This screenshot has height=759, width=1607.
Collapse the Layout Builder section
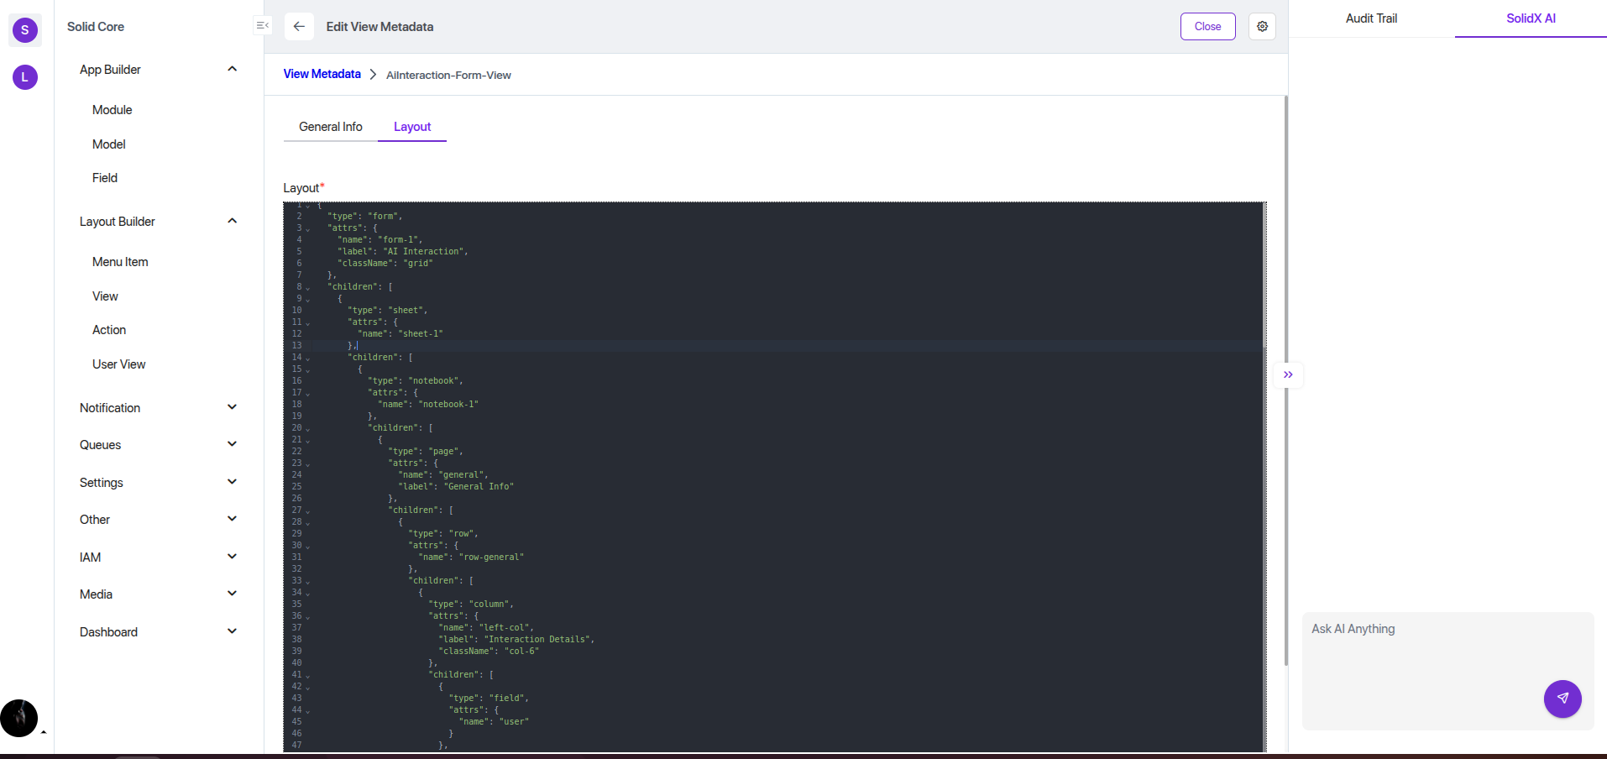tap(232, 220)
